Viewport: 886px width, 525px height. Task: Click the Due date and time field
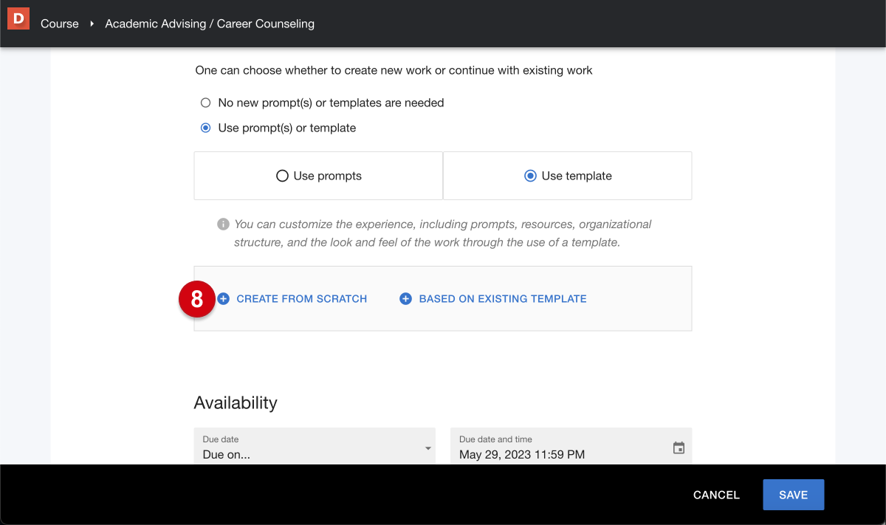pyautogui.click(x=571, y=447)
